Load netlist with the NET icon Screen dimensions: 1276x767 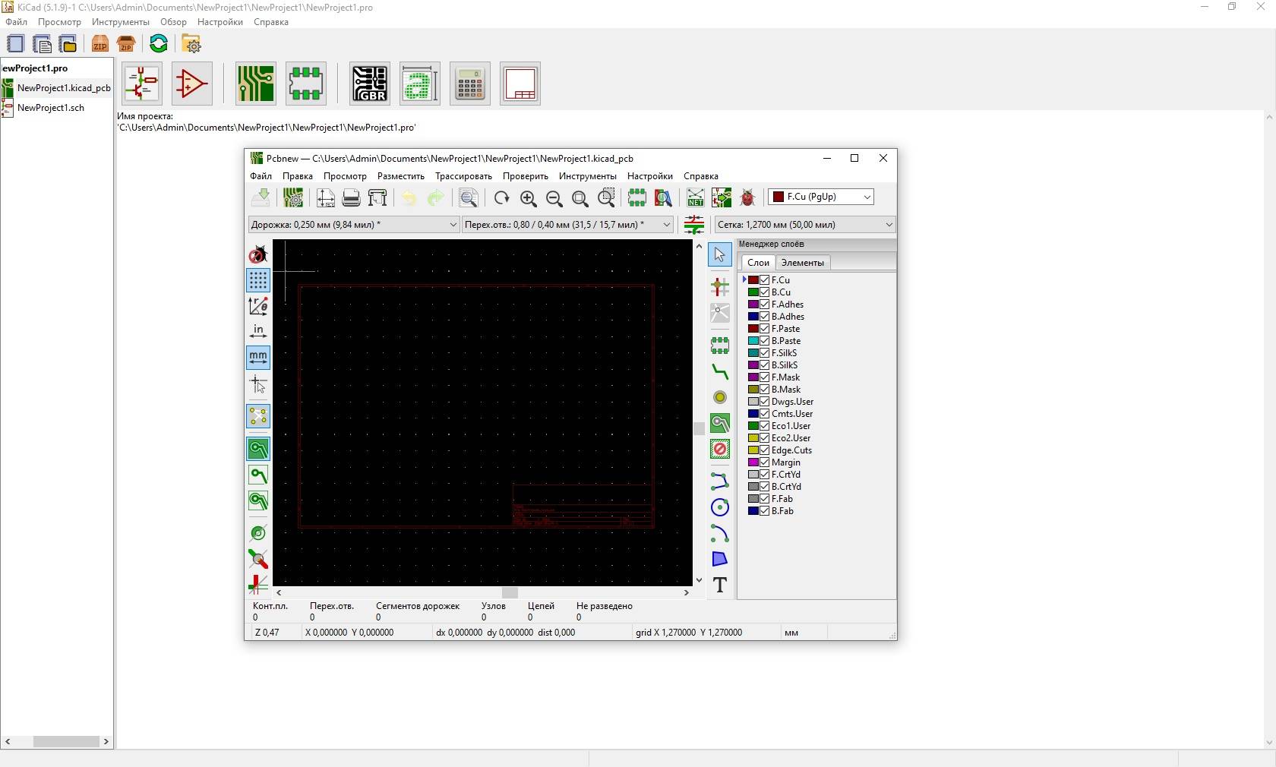pyautogui.click(x=696, y=198)
